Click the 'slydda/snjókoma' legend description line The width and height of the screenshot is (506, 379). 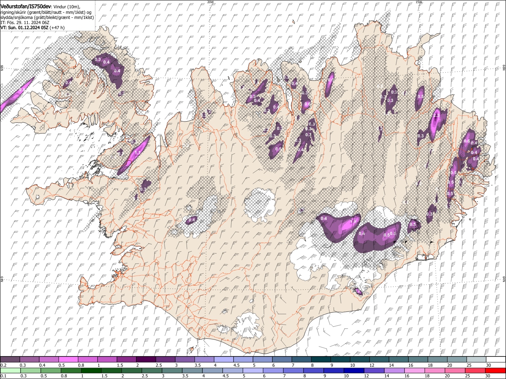pyautogui.click(x=47, y=17)
